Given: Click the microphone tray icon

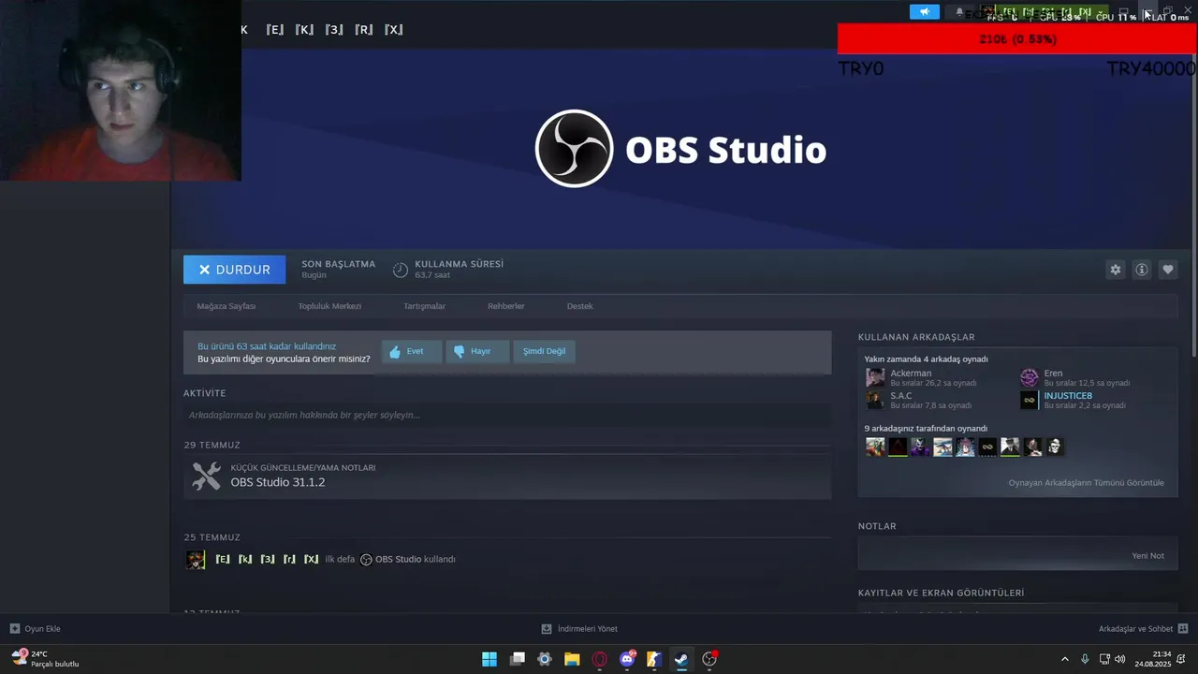Looking at the screenshot, I should tap(1085, 659).
